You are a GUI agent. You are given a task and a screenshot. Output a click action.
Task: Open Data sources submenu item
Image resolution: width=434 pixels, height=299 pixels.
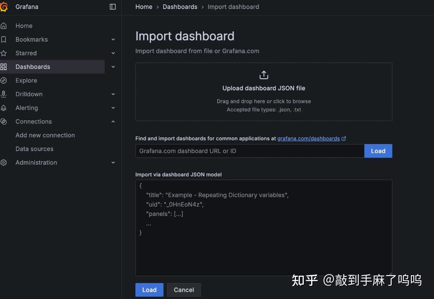click(34, 149)
